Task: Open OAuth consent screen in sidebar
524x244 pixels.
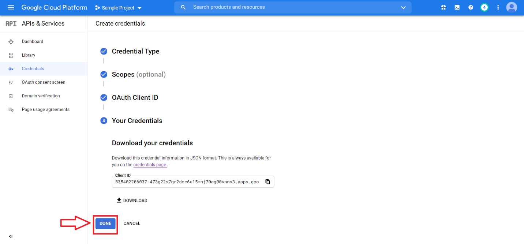Action: click(x=44, y=82)
